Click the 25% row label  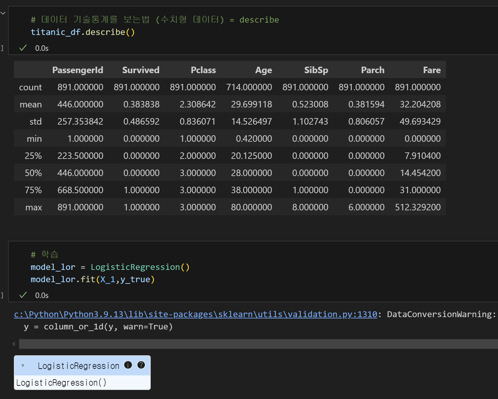click(33, 156)
